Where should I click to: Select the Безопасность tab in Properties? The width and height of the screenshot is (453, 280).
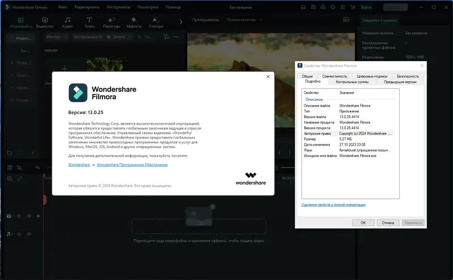pyautogui.click(x=408, y=76)
